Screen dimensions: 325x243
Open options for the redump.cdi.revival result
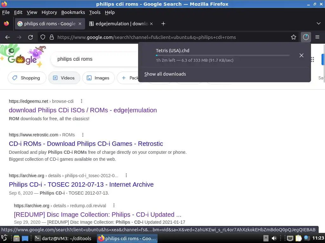point(114,205)
